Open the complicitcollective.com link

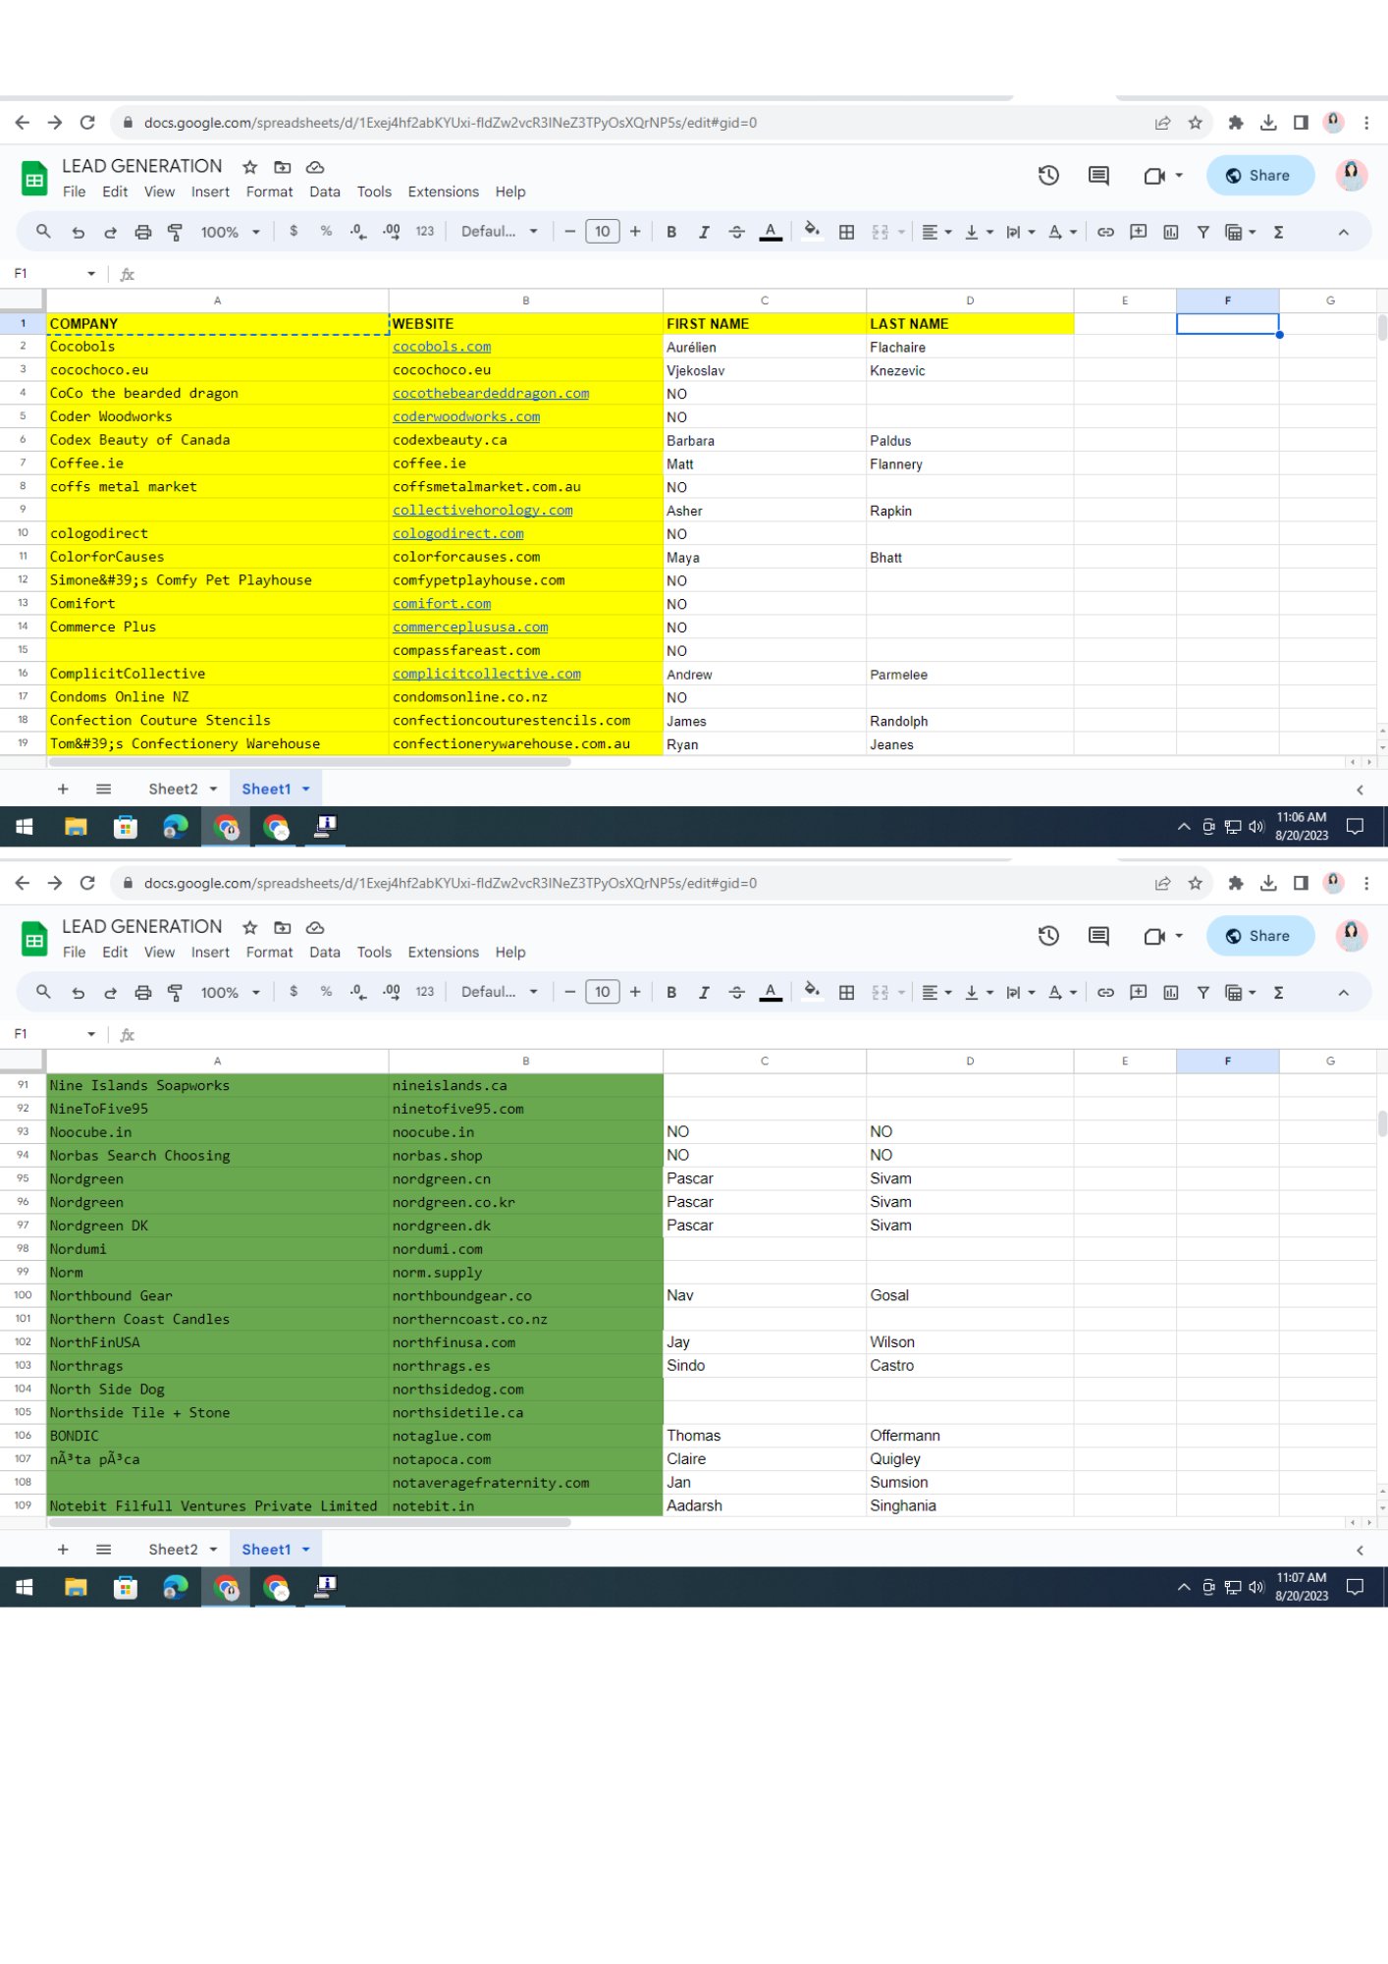pyautogui.click(x=487, y=674)
